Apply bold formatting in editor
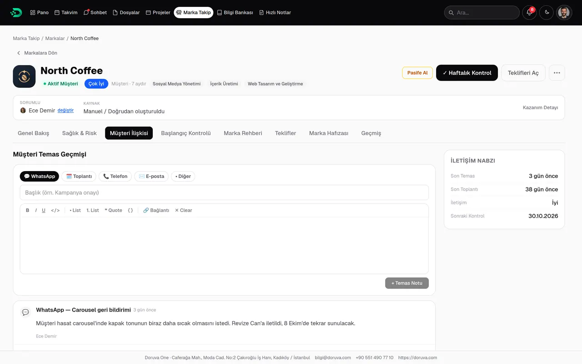The image size is (582, 364). tap(28, 210)
